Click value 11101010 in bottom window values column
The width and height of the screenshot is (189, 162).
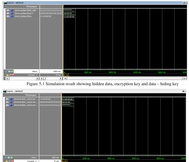pyautogui.click(x=45, y=99)
